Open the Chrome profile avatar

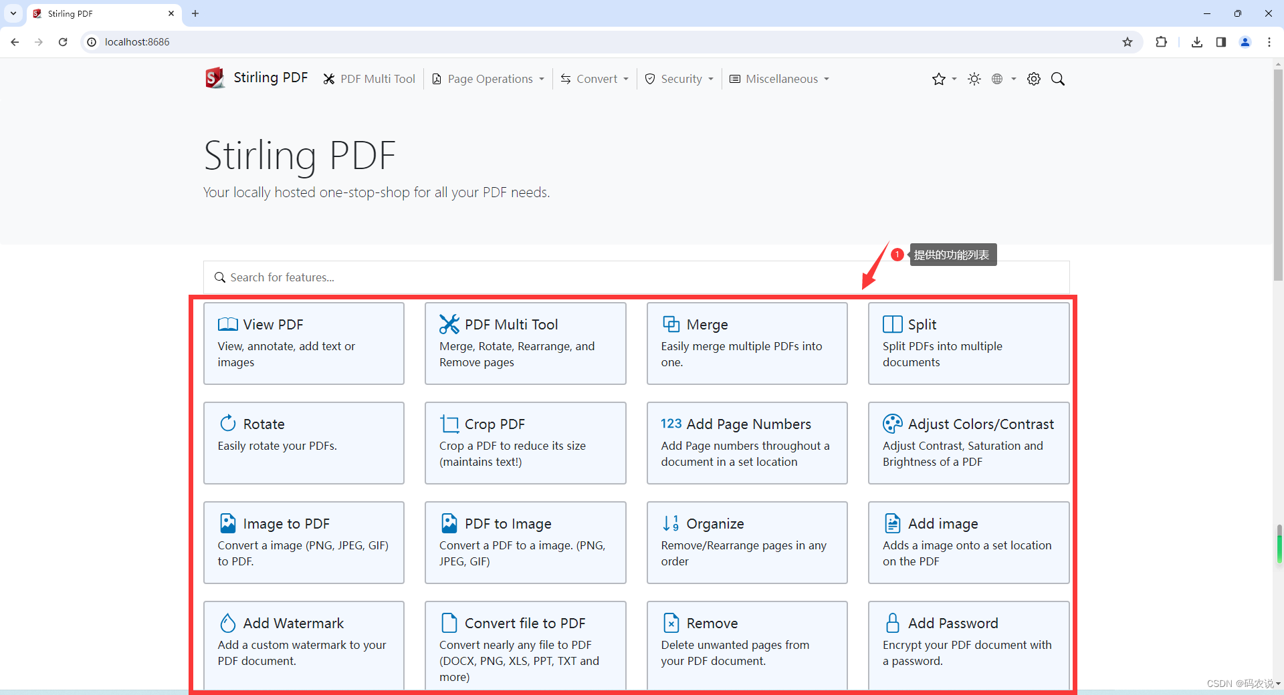[1245, 42]
